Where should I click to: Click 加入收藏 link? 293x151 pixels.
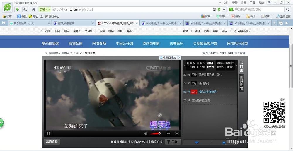point(240,53)
